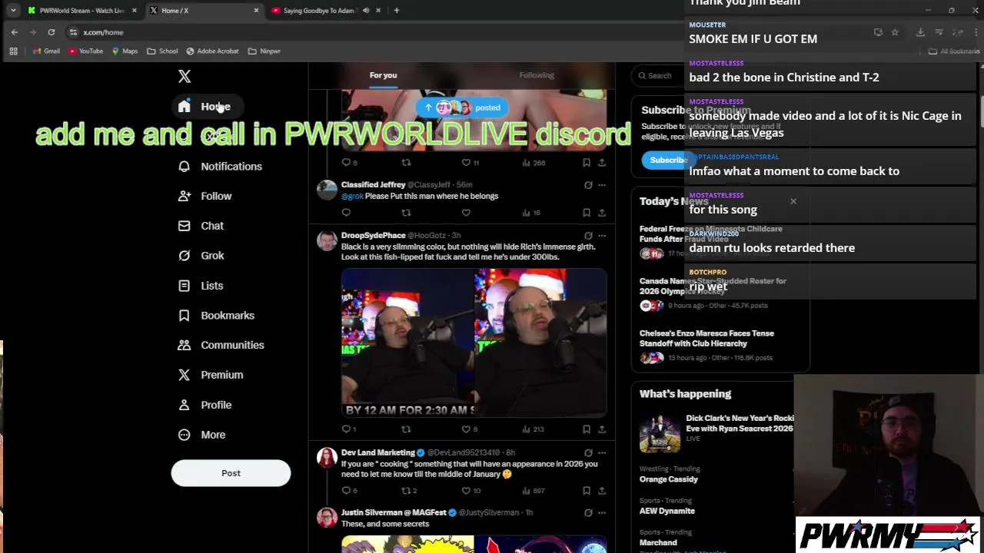Image resolution: width=984 pixels, height=553 pixels.
Task: Like DroopSydePhace's post
Action: pos(469,429)
